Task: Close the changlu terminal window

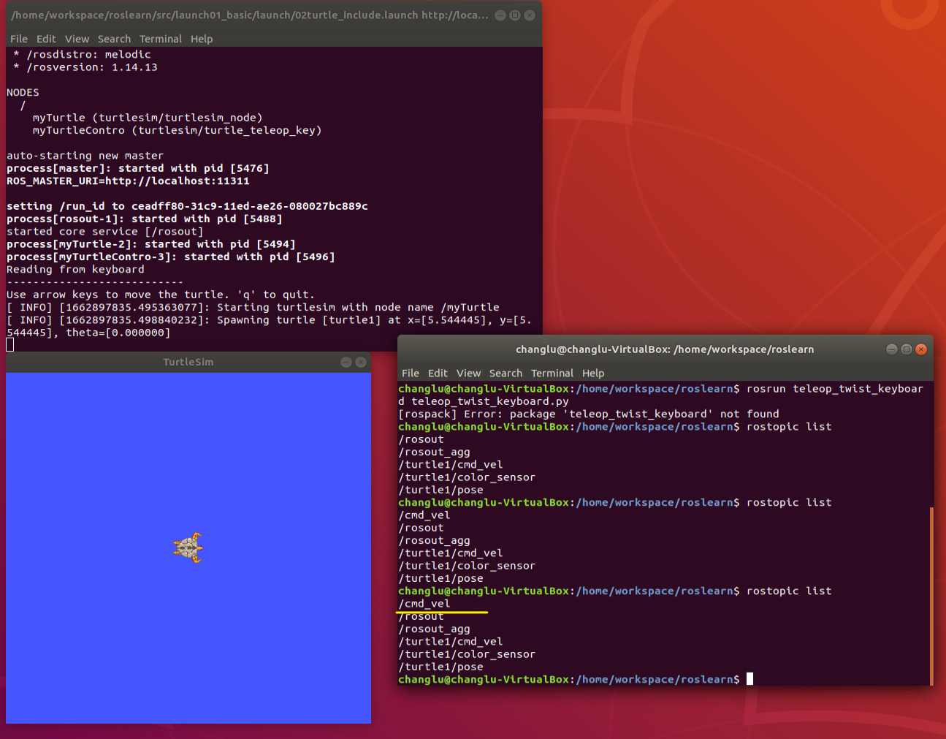Action: [921, 349]
